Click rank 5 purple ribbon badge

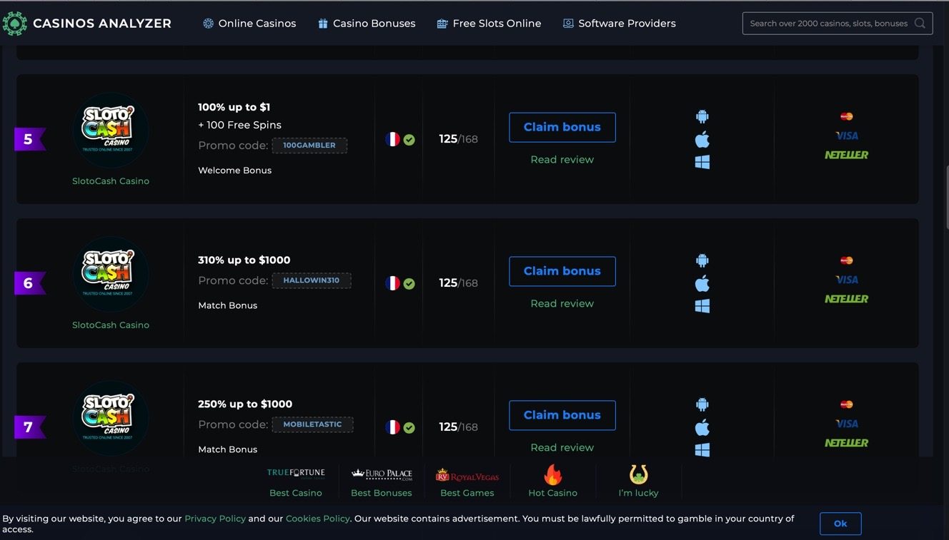coord(30,139)
